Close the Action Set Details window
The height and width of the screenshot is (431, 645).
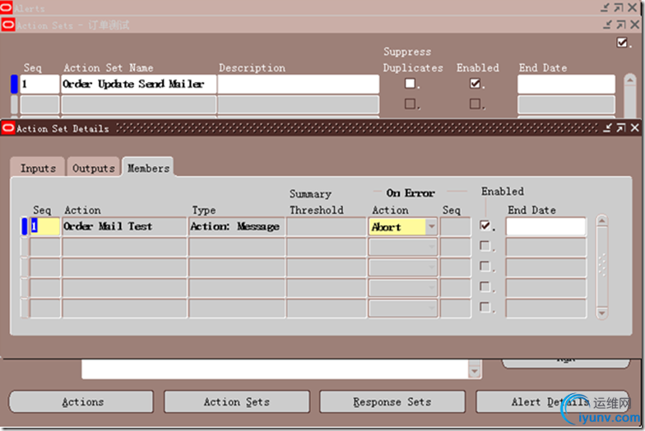[635, 128]
